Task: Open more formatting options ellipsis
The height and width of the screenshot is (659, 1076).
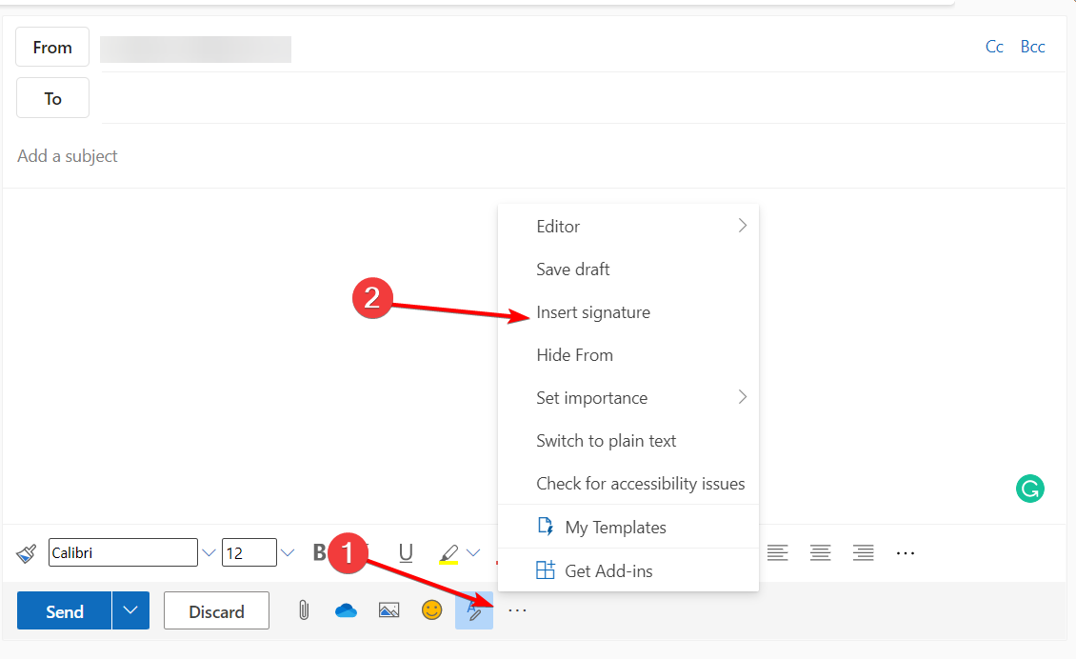Action: coord(906,552)
